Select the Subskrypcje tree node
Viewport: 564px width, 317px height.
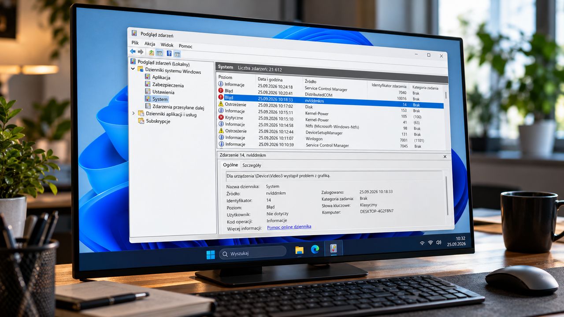point(154,121)
